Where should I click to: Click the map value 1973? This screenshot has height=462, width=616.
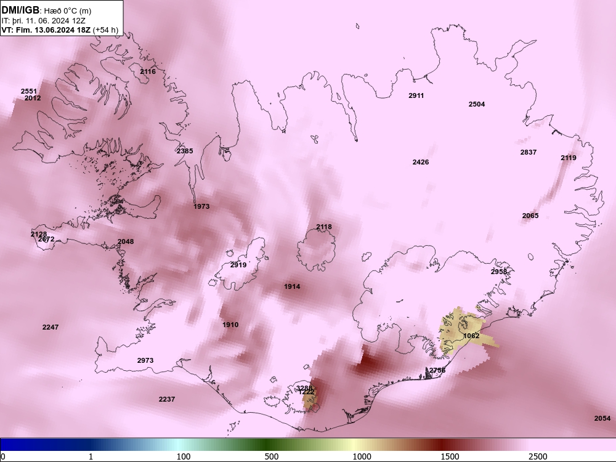pyautogui.click(x=201, y=206)
